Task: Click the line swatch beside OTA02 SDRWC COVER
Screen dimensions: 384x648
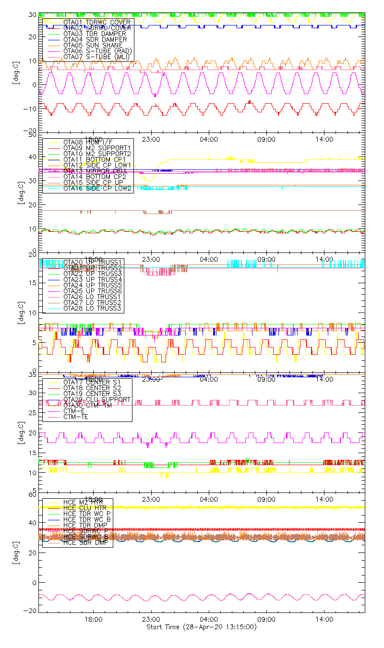Action: [53, 28]
